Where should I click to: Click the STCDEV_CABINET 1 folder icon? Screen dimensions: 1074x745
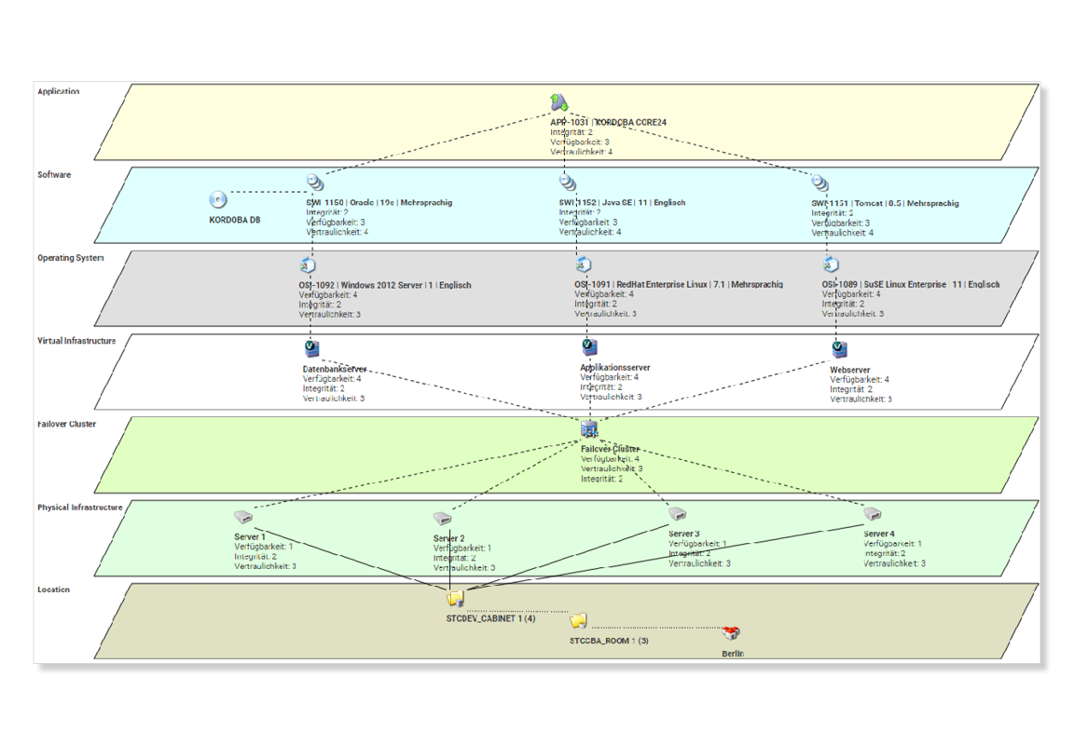[456, 600]
